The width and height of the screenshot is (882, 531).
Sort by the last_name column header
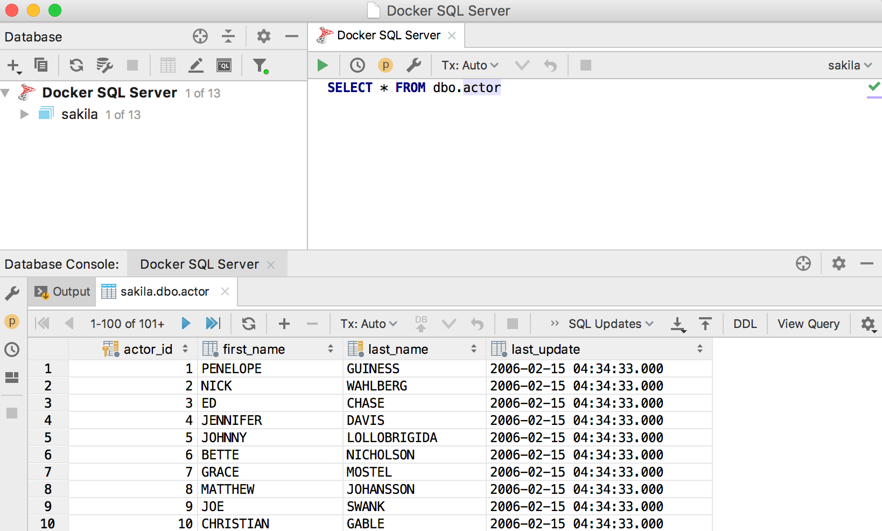[398, 350]
